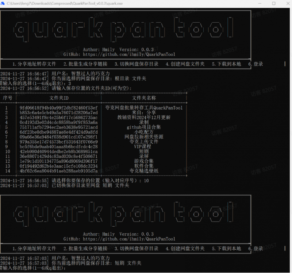This screenshot has width=292, height=273.
Task: Click the line 请输入保存位置的文件夹ID(可为空)
Action: coord(66,88)
